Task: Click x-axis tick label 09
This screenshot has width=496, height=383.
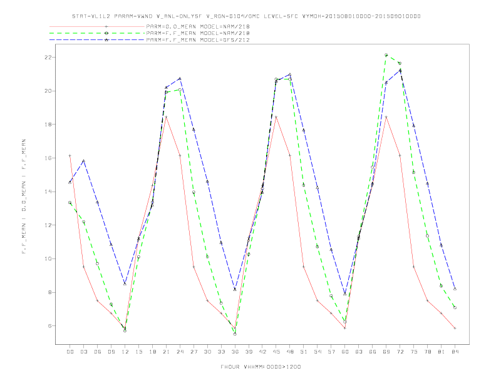Action: (111, 352)
